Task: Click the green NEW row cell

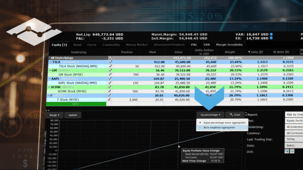Action: click(x=76, y=104)
